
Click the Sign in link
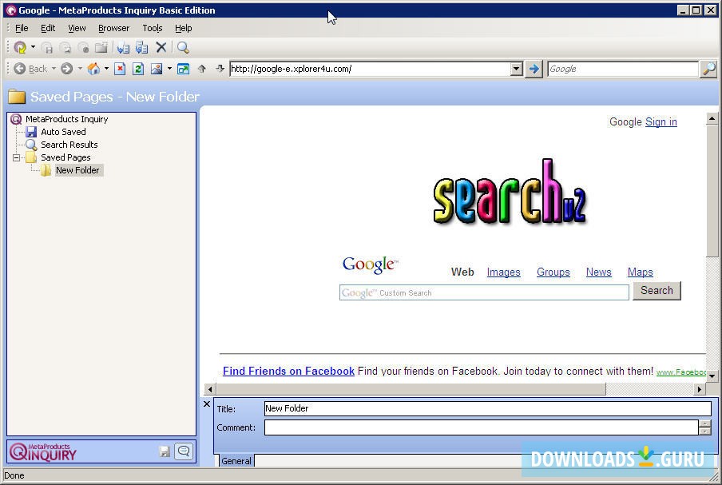[x=661, y=121]
